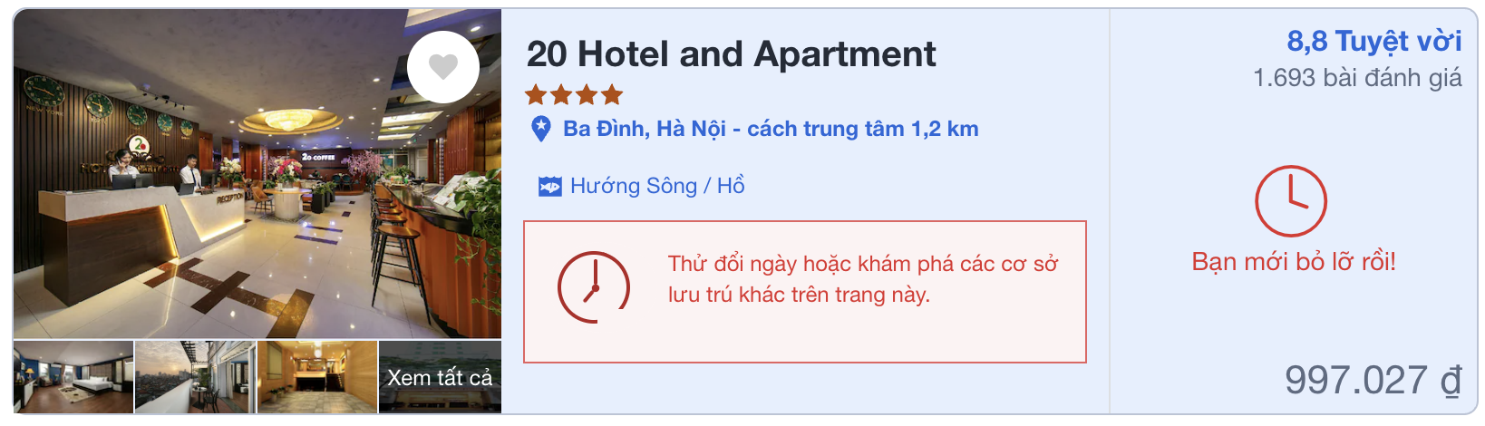The width and height of the screenshot is (1485, 426).
Task: Click the first orange star under the hotel name
Action: tap(536, 94)
